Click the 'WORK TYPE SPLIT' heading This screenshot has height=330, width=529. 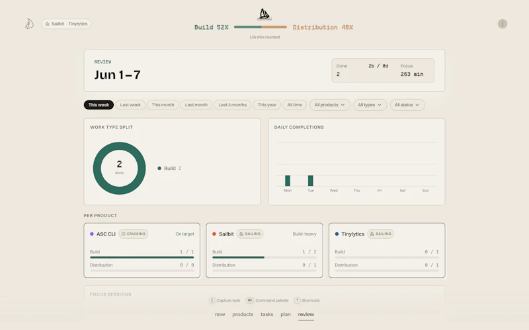point(111,127)
